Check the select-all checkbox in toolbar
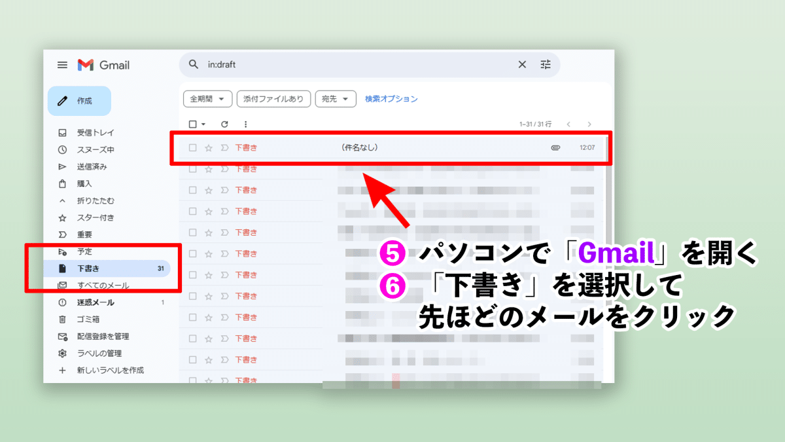Image resolution: width=785 pixels, height=442 pixels. pos(192,124)
